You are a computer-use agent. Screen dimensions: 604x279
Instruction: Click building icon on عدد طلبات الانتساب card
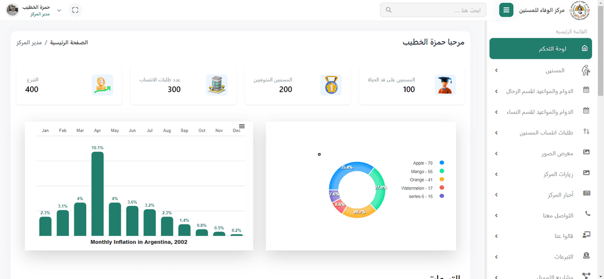pyautogui.click(x=217, y=85)
